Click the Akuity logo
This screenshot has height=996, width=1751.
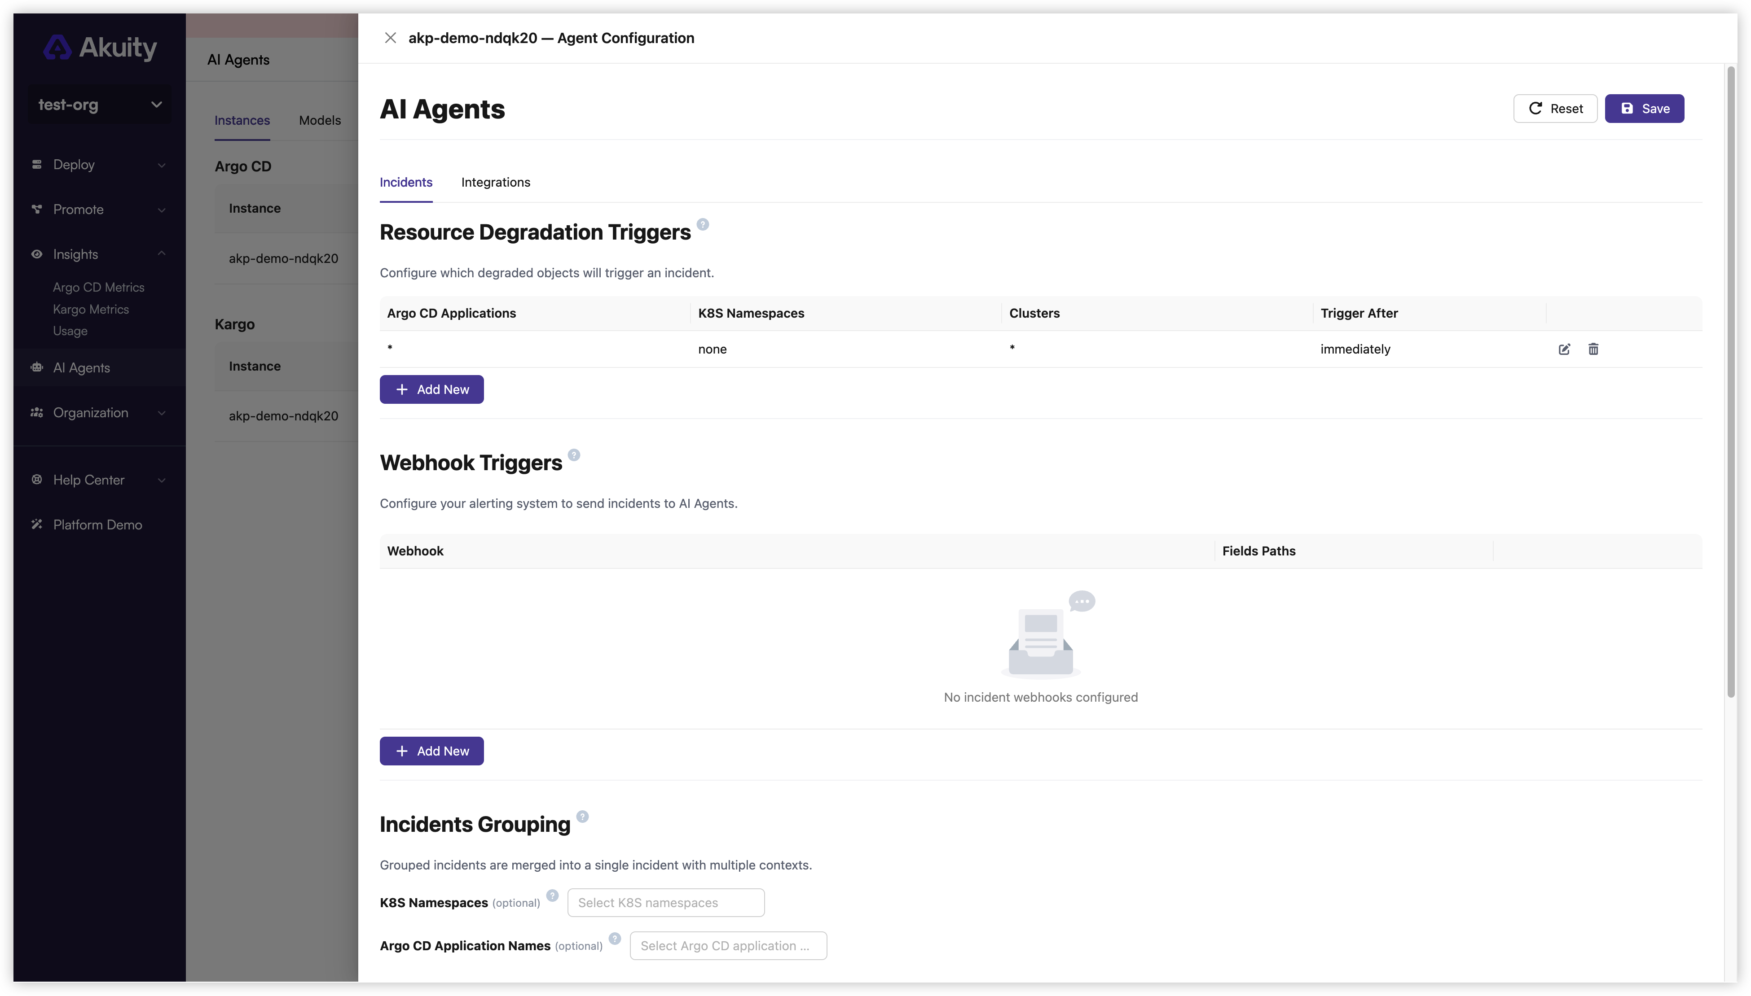[x=100, y=47]
